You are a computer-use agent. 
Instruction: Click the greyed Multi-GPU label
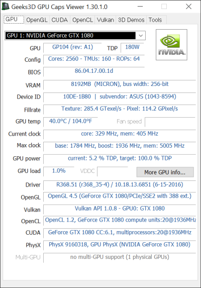coord(28,257)
